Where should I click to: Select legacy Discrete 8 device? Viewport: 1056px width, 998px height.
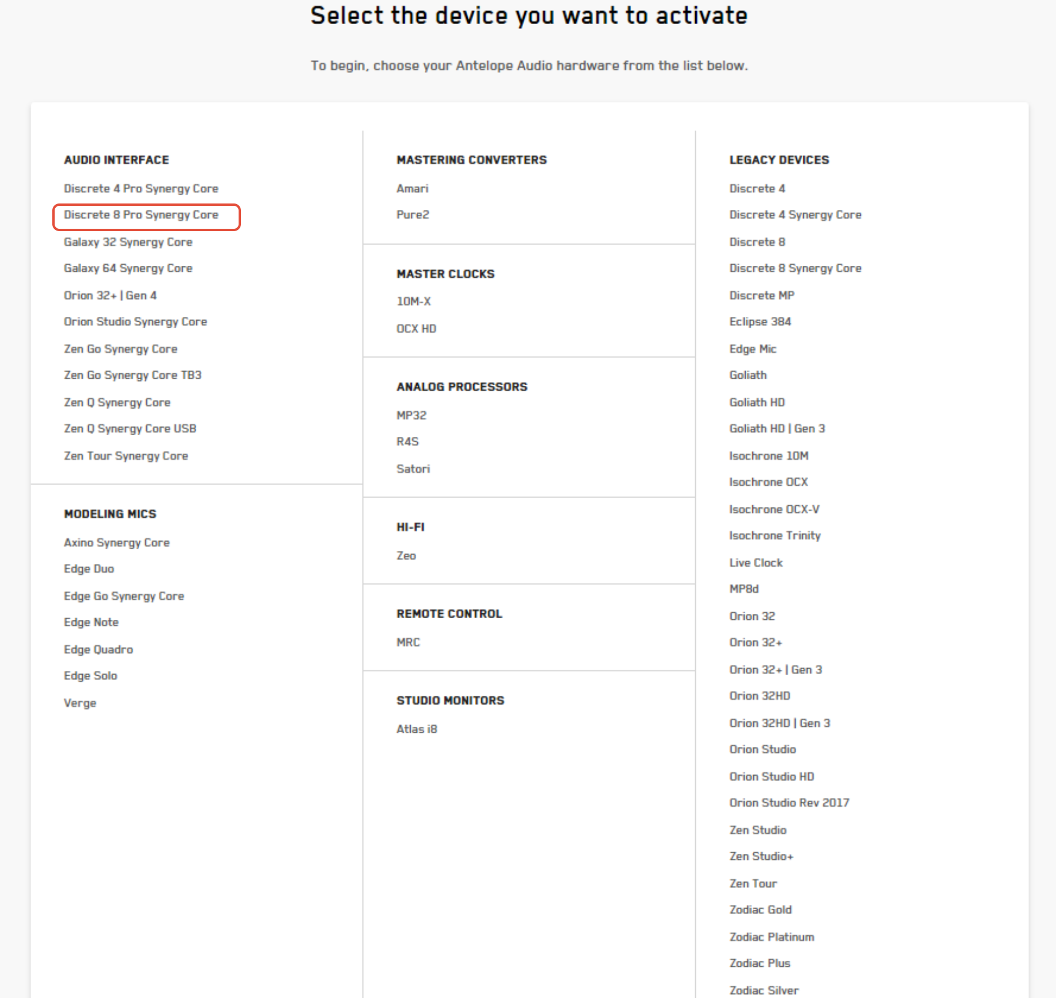(x=757, y=242)
